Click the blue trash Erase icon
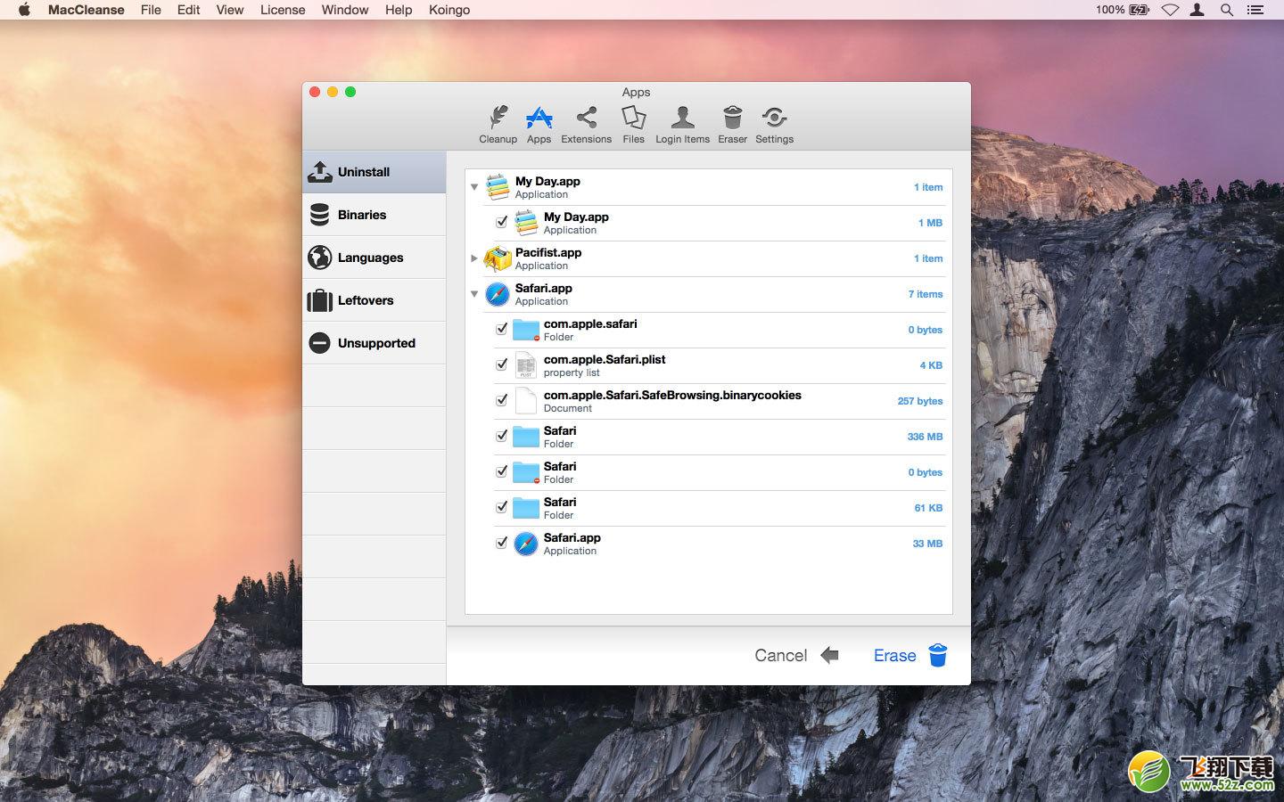1284x802 pixels. click(937, 655)
